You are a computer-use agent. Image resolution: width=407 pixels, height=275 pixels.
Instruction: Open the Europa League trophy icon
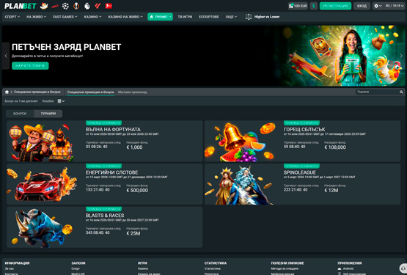(76, 6)
